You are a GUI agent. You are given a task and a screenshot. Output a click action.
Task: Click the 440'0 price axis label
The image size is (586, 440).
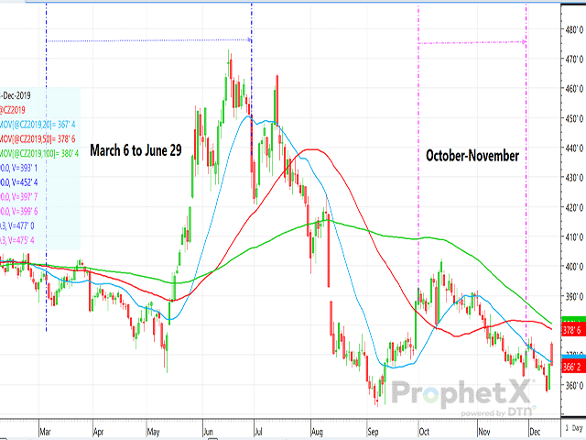coord(576,148)
